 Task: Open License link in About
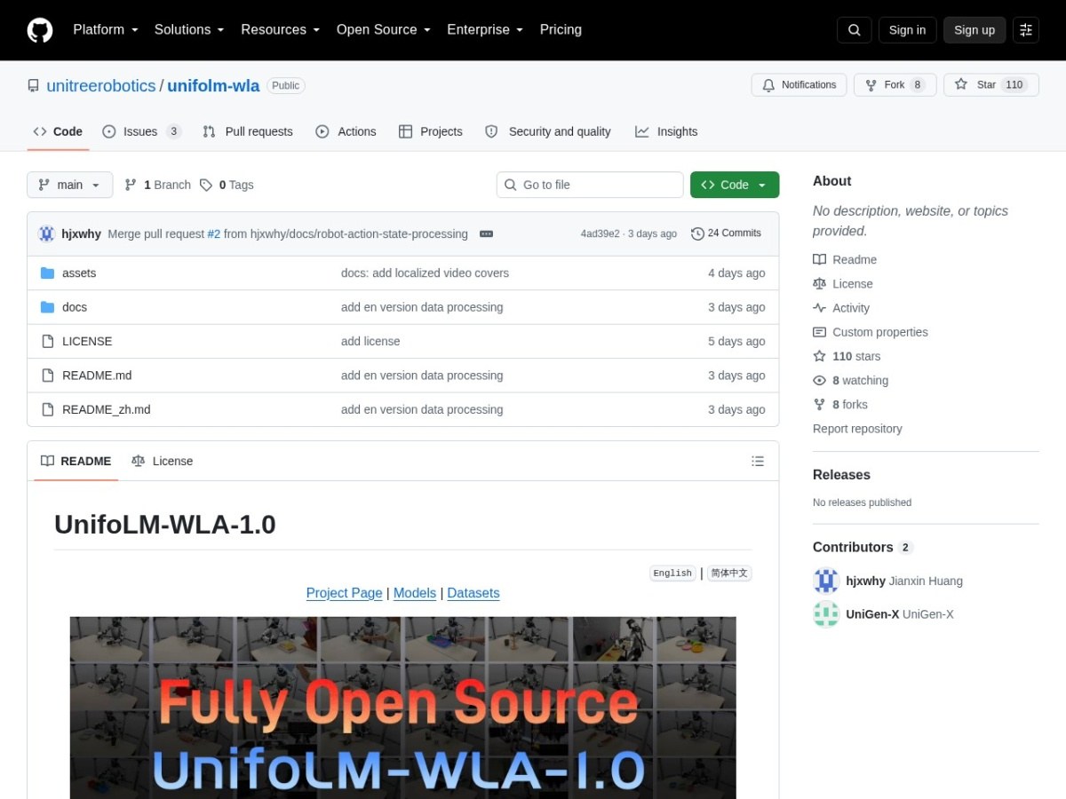pos(843,283)
